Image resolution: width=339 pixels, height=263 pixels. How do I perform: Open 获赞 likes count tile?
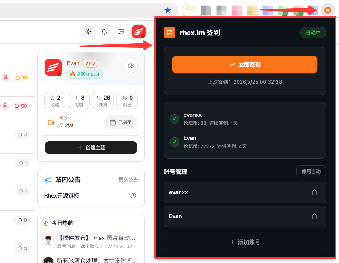pos(103,100)
